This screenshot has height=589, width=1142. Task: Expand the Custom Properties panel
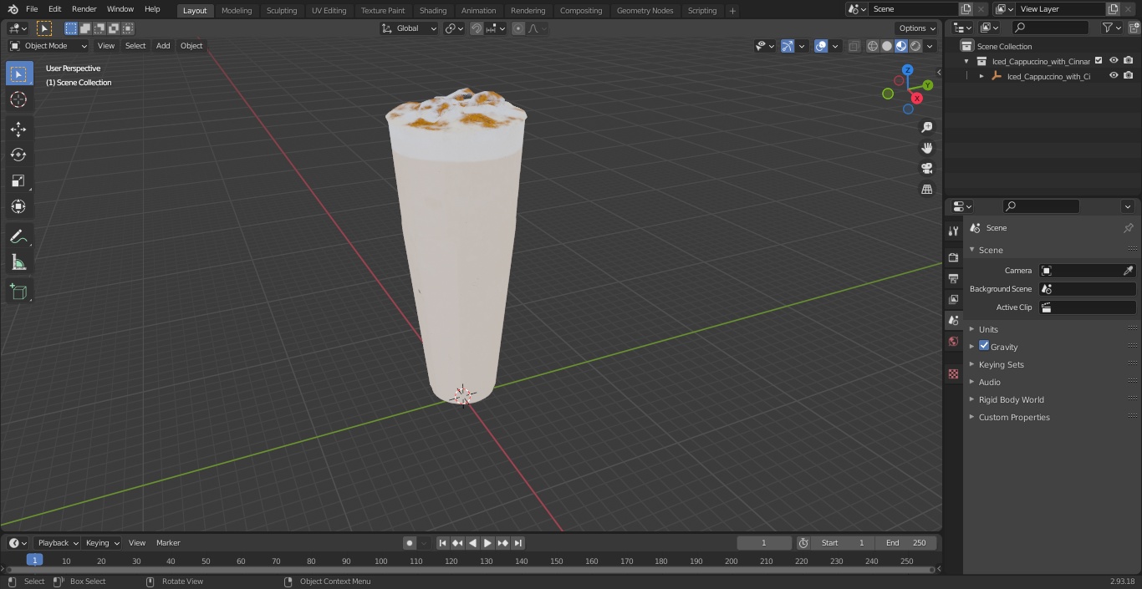click(1013, 417)
